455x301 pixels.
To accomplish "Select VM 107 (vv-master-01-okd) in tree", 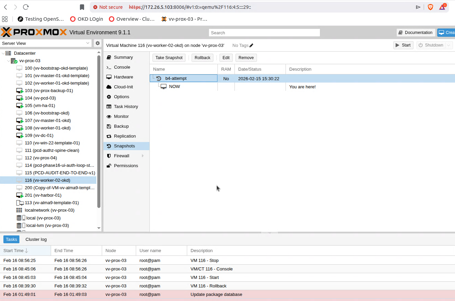I will click(x=48, y=121).
